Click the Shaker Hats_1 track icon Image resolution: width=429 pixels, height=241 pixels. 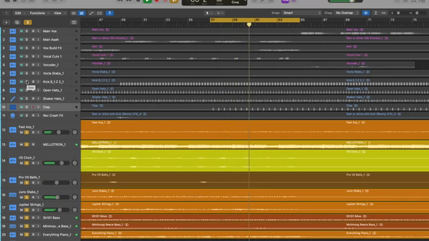coord(13,98)
